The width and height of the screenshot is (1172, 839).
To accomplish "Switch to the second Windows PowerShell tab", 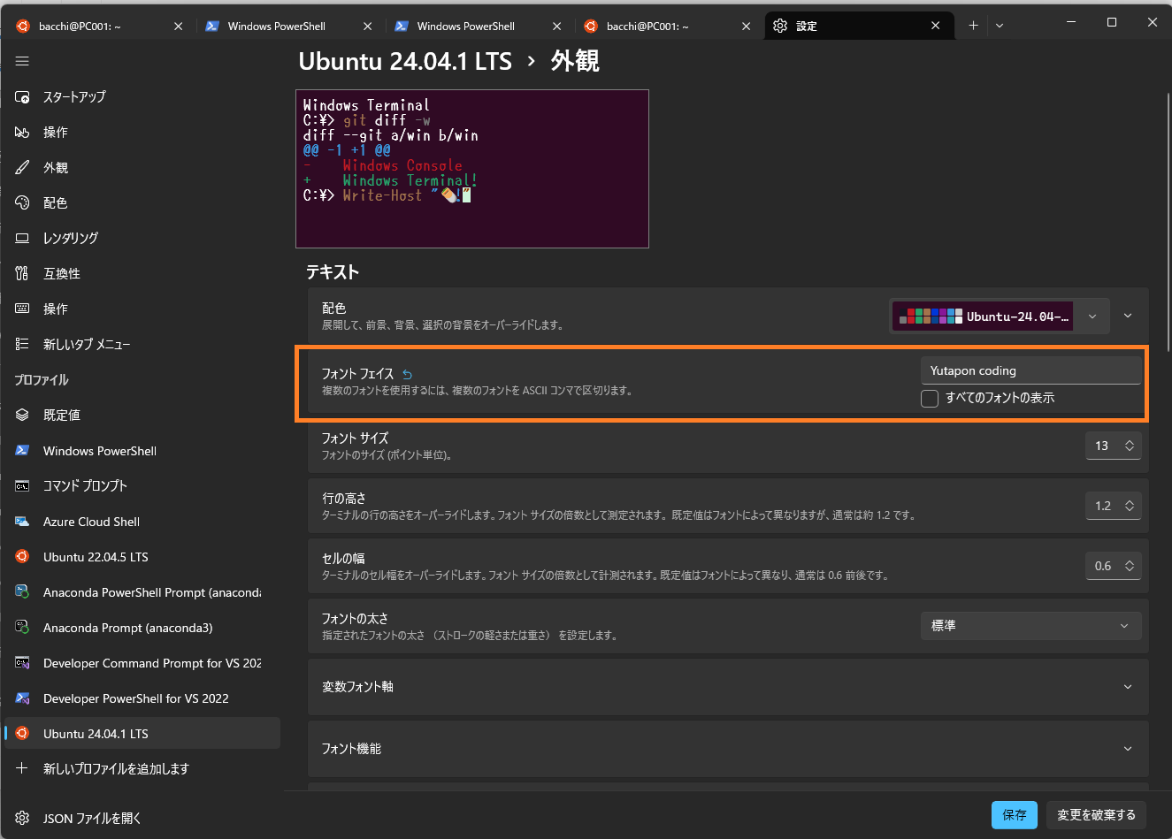I will coord(465,26).
